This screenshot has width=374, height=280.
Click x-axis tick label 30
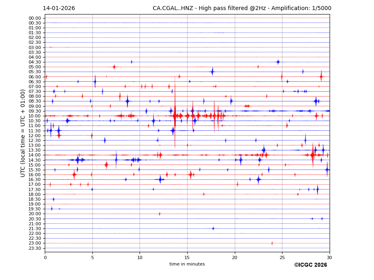click(x=330, y=257)
